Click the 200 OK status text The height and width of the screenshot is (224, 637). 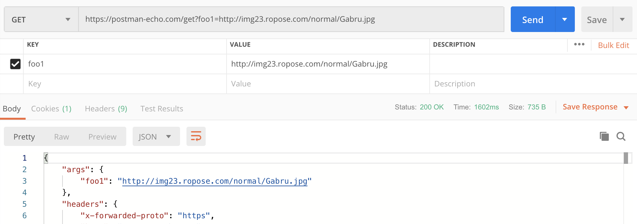pos(432,107)
